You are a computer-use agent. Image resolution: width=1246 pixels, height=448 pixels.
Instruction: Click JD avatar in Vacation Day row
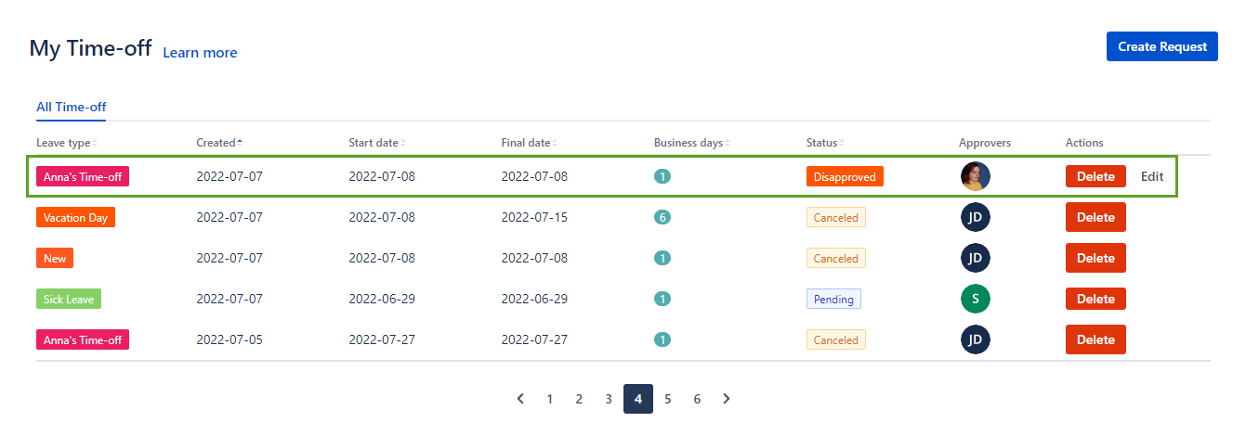tap(975, 217)
